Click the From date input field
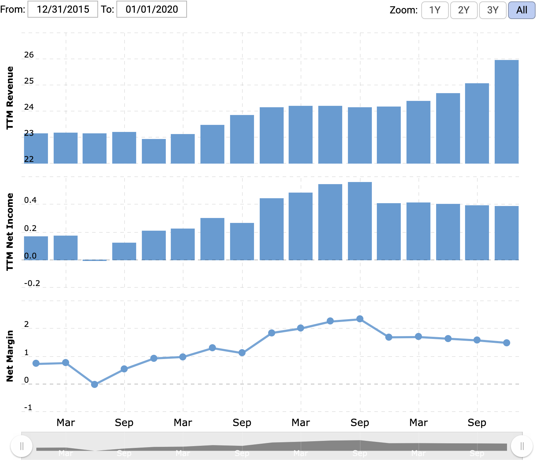The image size is (537, 462). [x=63, y=9]
